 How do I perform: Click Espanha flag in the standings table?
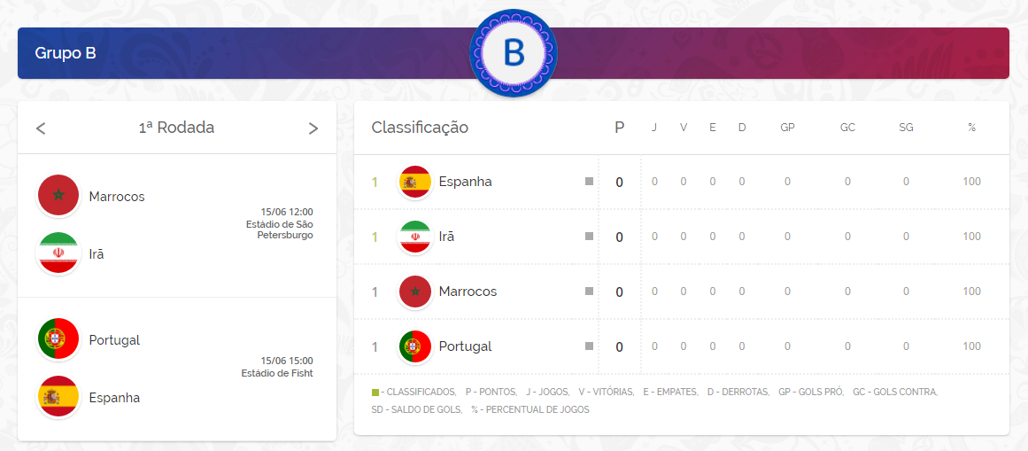pos(415,182)
